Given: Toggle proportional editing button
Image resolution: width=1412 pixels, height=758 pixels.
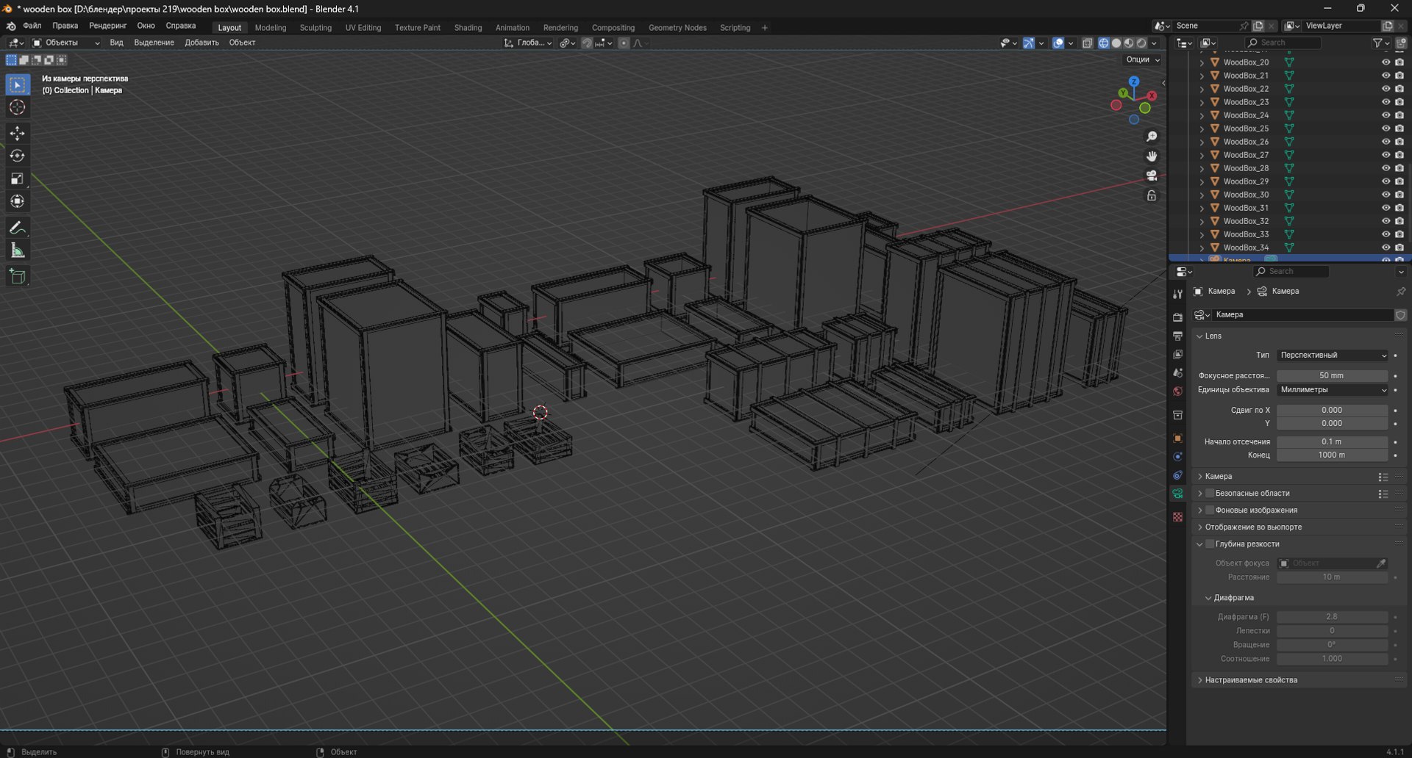Looking at the screenshot, I should [624, 43].
